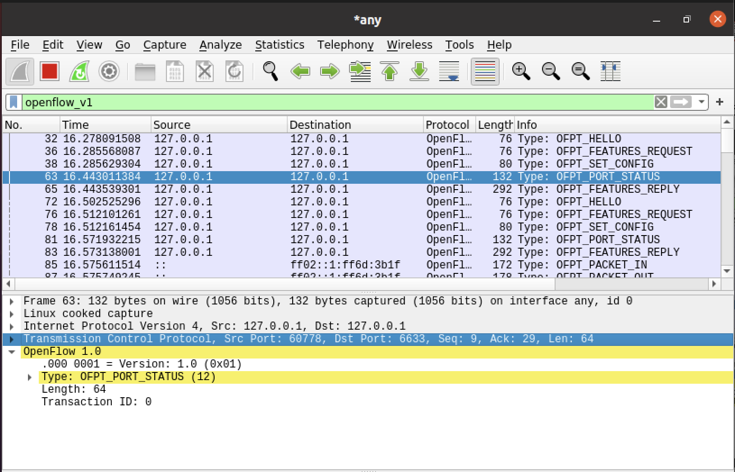The image size is (735, 472).
Task: Open the Go menu
Action: pos(123,45)
